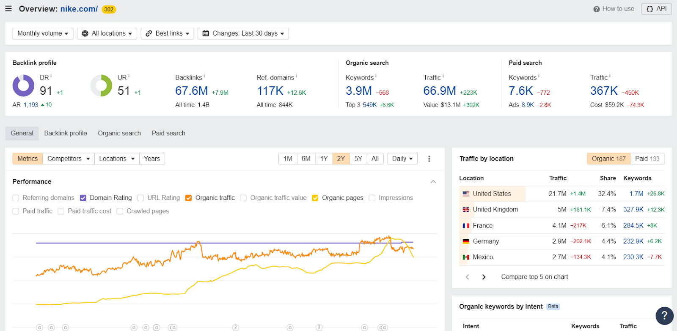This screenshot has width=677, height=331.
Task: Click the next page arrow in Traffic by location
Action: 484,277
